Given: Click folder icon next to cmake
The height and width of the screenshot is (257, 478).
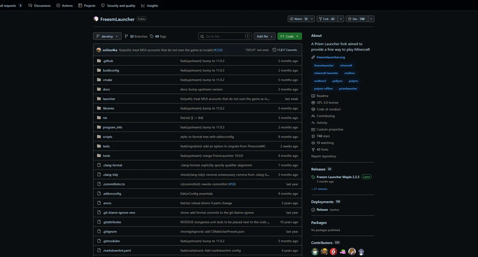Looking at the screenshot, I should coord(99,80).
